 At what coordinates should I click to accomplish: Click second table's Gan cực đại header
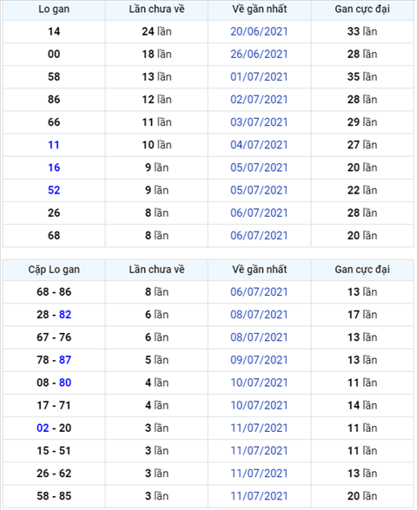(x=362, y=270)
